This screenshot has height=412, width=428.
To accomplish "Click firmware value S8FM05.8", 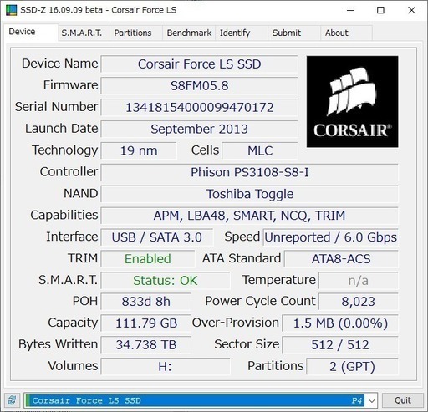I will tap(199, 86).
